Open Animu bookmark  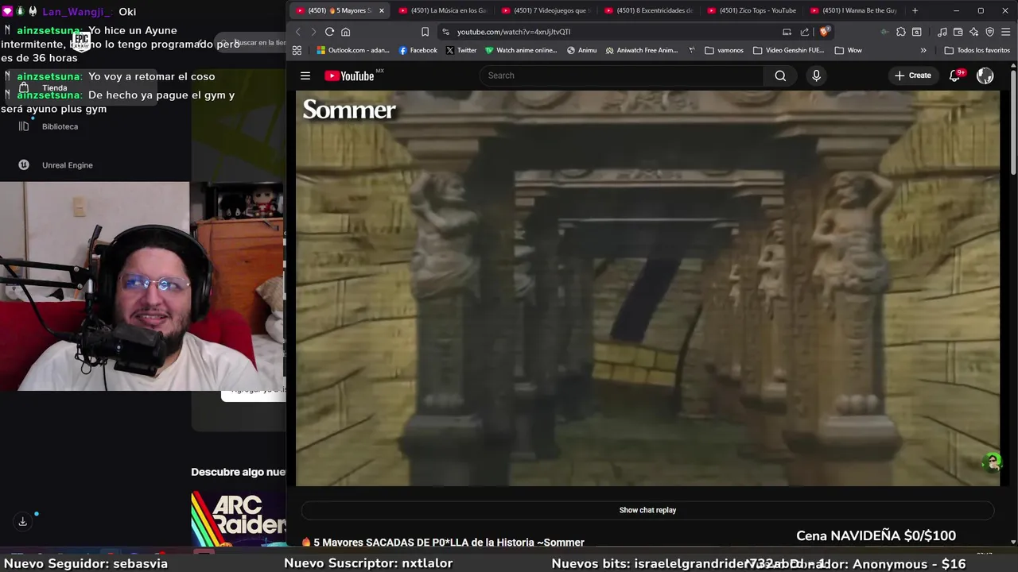pos(581,50)
